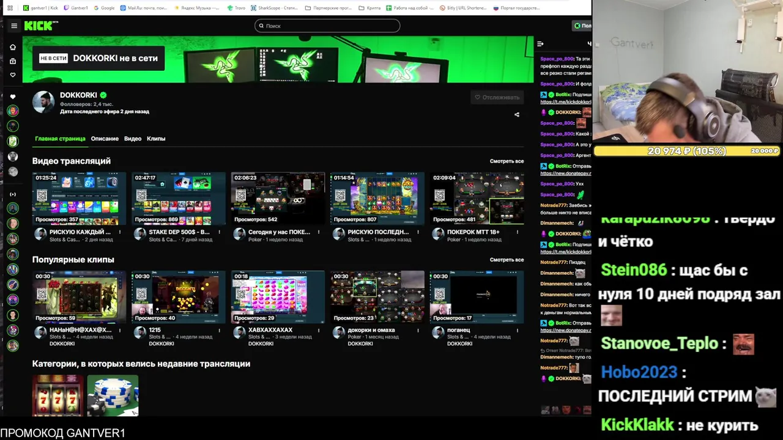
Task: Open first followed channel avatar in sidebar
Action: (x=13, y=111)
